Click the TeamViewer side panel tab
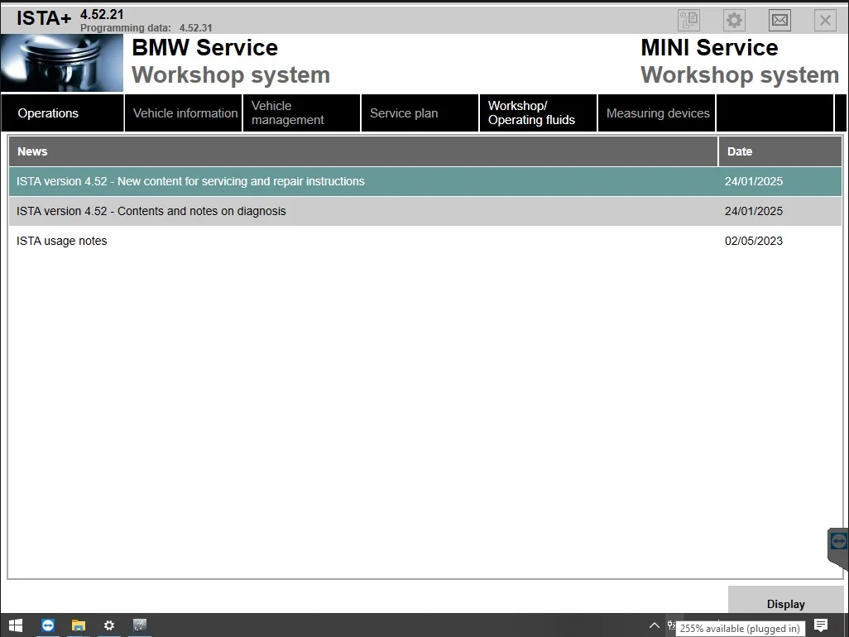Viewport: 849px width, 637px height. pyautogui.click(x=838, y=542)
